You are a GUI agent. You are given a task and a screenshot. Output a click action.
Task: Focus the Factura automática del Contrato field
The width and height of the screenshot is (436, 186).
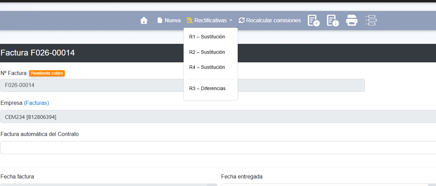coord(218,148)
